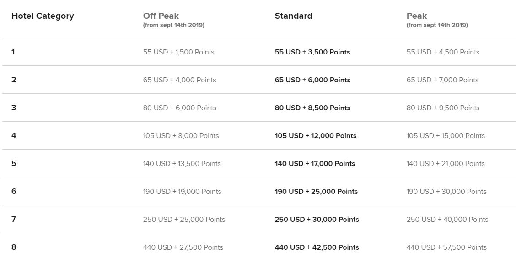516x258 pixels.
Task: Click the Peak column header
Action: point(416,16)
